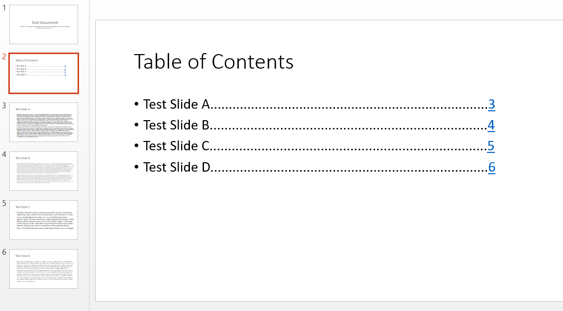Open the Test Slide A thumbnail
Screen dimensions: 563x311
44,122
